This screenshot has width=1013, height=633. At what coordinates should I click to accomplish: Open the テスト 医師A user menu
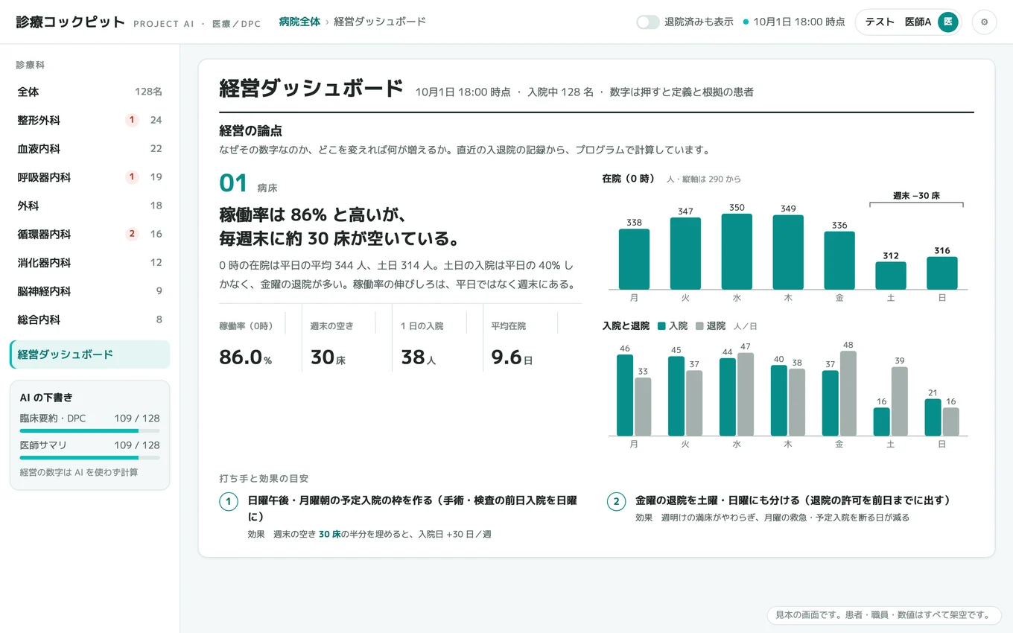pyautogui.click(x=908, y=22)
